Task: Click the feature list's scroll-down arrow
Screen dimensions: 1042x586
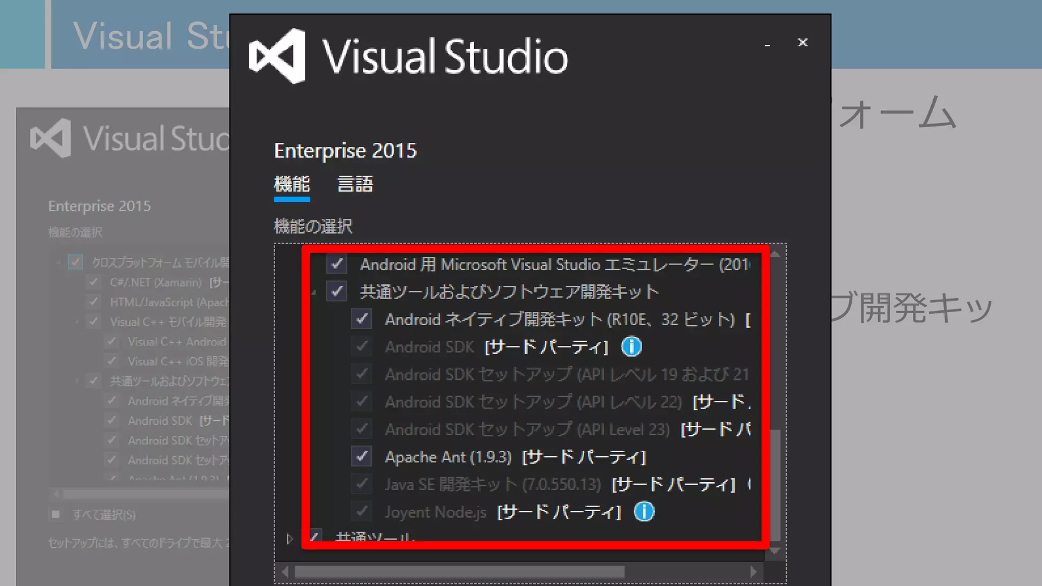Action: coord(775,550)
